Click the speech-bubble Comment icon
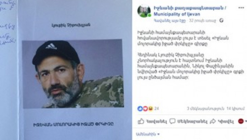 click(172, 121)
